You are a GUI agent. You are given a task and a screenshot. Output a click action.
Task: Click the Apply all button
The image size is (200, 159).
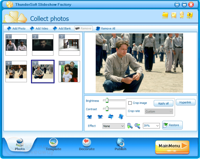pos(163,103)
